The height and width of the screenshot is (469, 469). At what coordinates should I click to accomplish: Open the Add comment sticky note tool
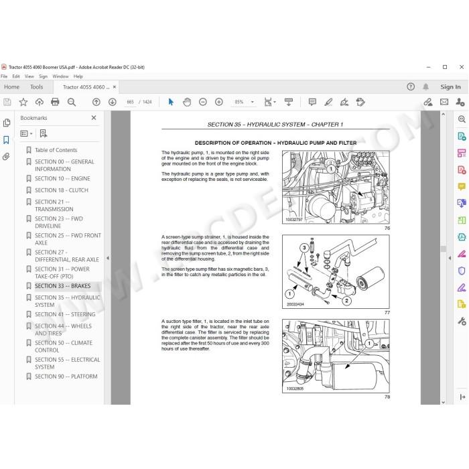pos(312,102)
